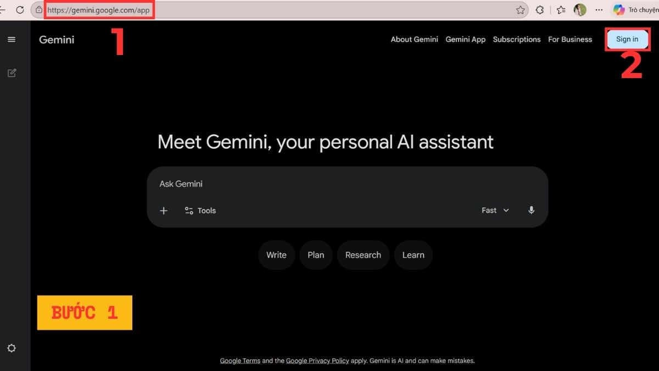Select the Learn suggestion chip
The height and width of the screenshot is (371, 659).
[413, 255]
